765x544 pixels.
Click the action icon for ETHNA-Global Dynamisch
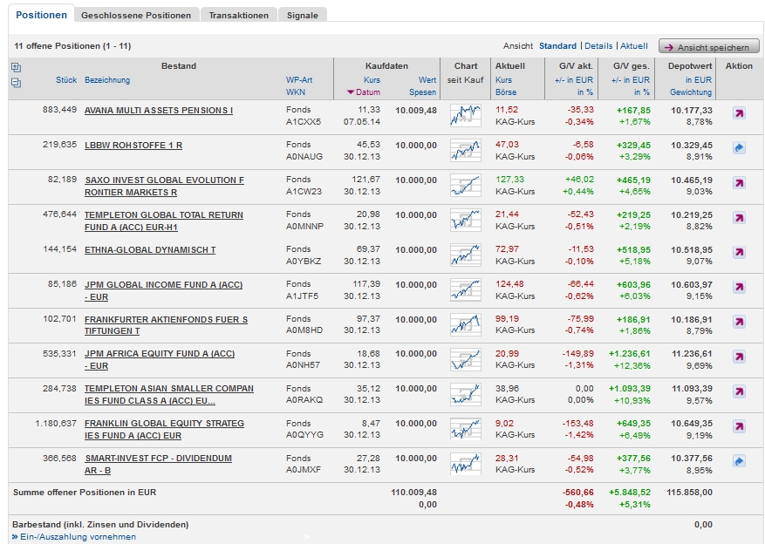pyautogui.click(x=738, y=253)
